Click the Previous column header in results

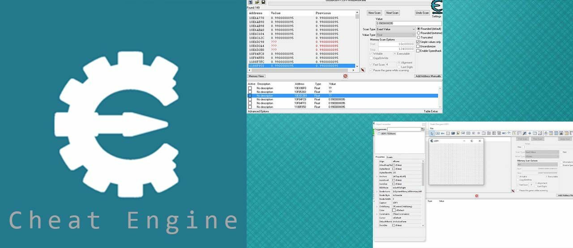(x=323, y=13)
